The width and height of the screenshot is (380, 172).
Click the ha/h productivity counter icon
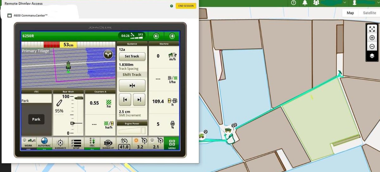[109, 125]
